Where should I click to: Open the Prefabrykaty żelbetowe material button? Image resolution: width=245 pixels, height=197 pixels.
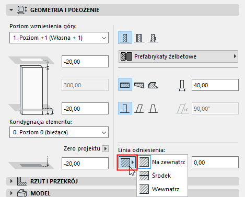point(178,56)
